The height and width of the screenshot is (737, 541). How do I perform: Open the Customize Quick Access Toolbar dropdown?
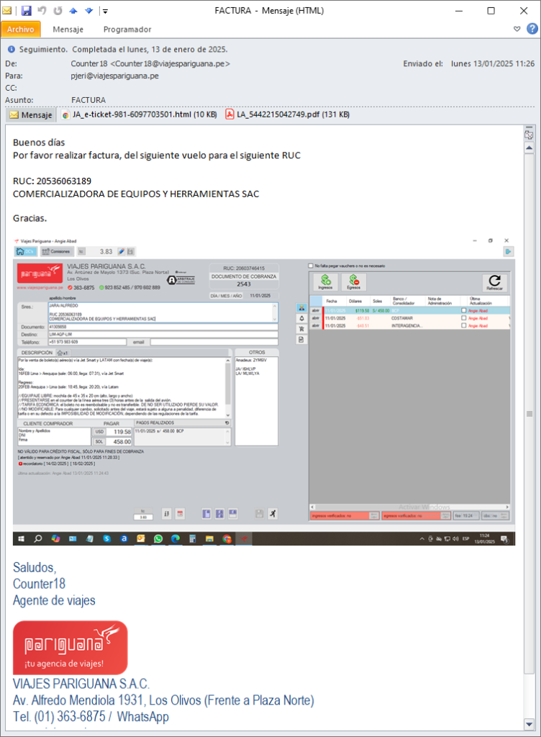[106, 11]
